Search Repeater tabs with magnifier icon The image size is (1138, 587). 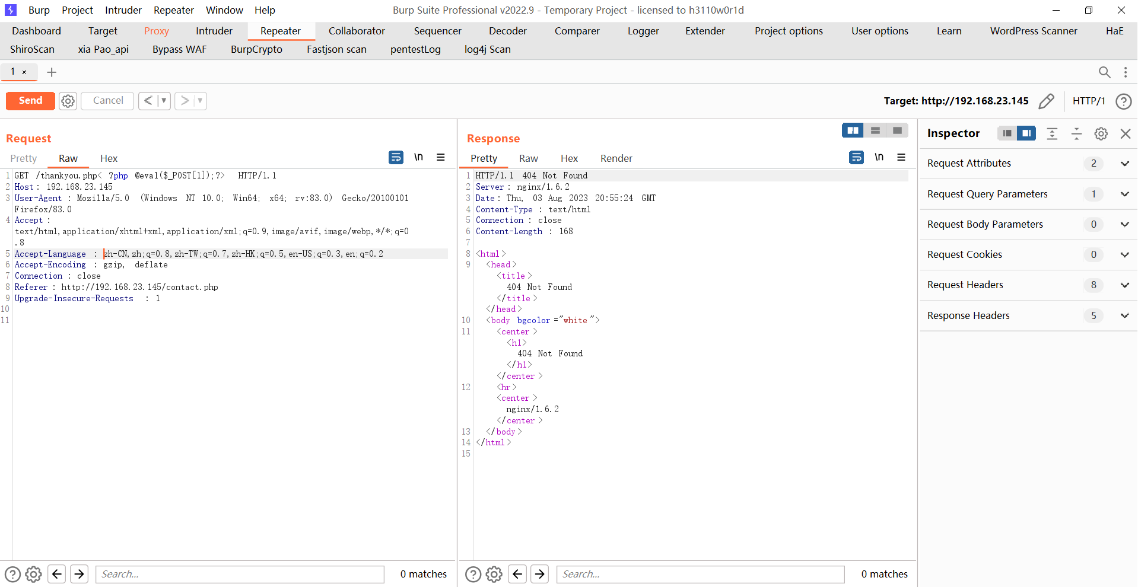[1104, 72]
